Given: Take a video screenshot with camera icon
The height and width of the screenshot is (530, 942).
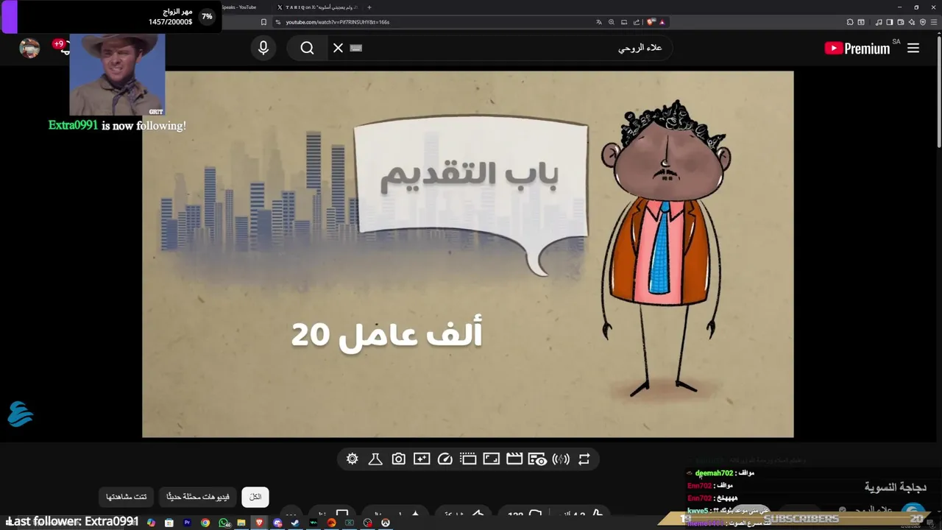Looking at the screenshot, I should click(398, 459).
